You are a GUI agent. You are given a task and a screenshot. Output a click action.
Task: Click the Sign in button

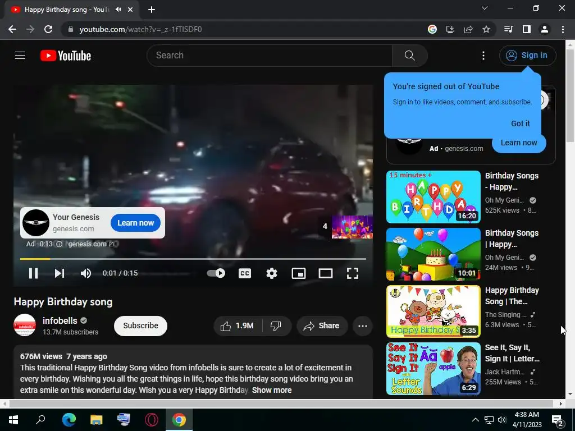(527, 56)
